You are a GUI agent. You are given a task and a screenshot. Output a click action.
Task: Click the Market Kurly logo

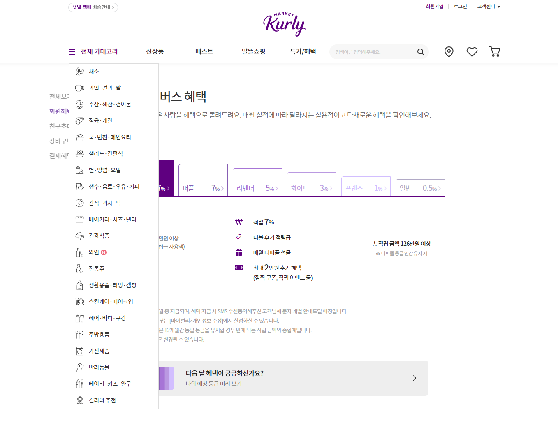pos(284,24)
